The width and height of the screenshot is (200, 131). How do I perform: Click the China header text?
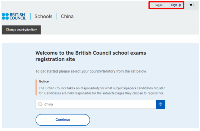(67, 17)
